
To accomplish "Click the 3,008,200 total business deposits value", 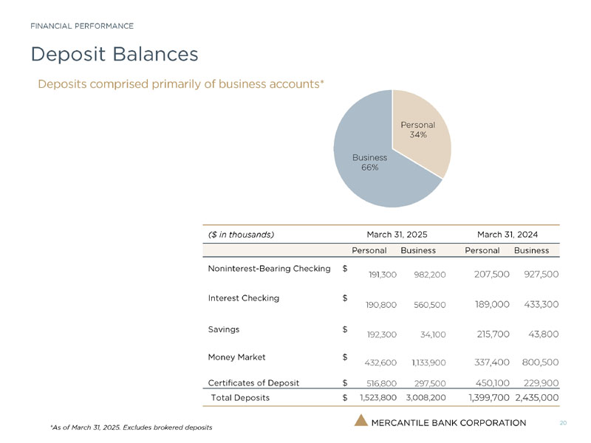I will pos(426,398).
